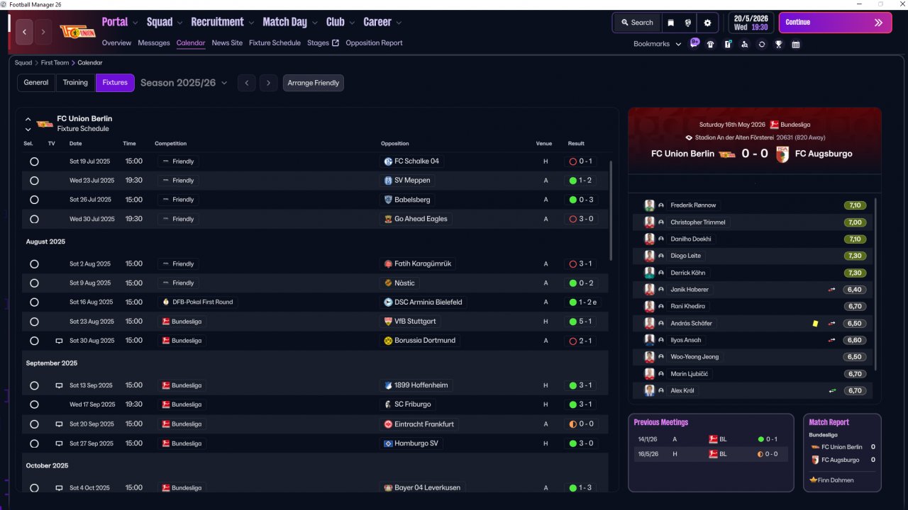
Task: Go to the previous season with left chevron
Action: (x=246, y=83)
